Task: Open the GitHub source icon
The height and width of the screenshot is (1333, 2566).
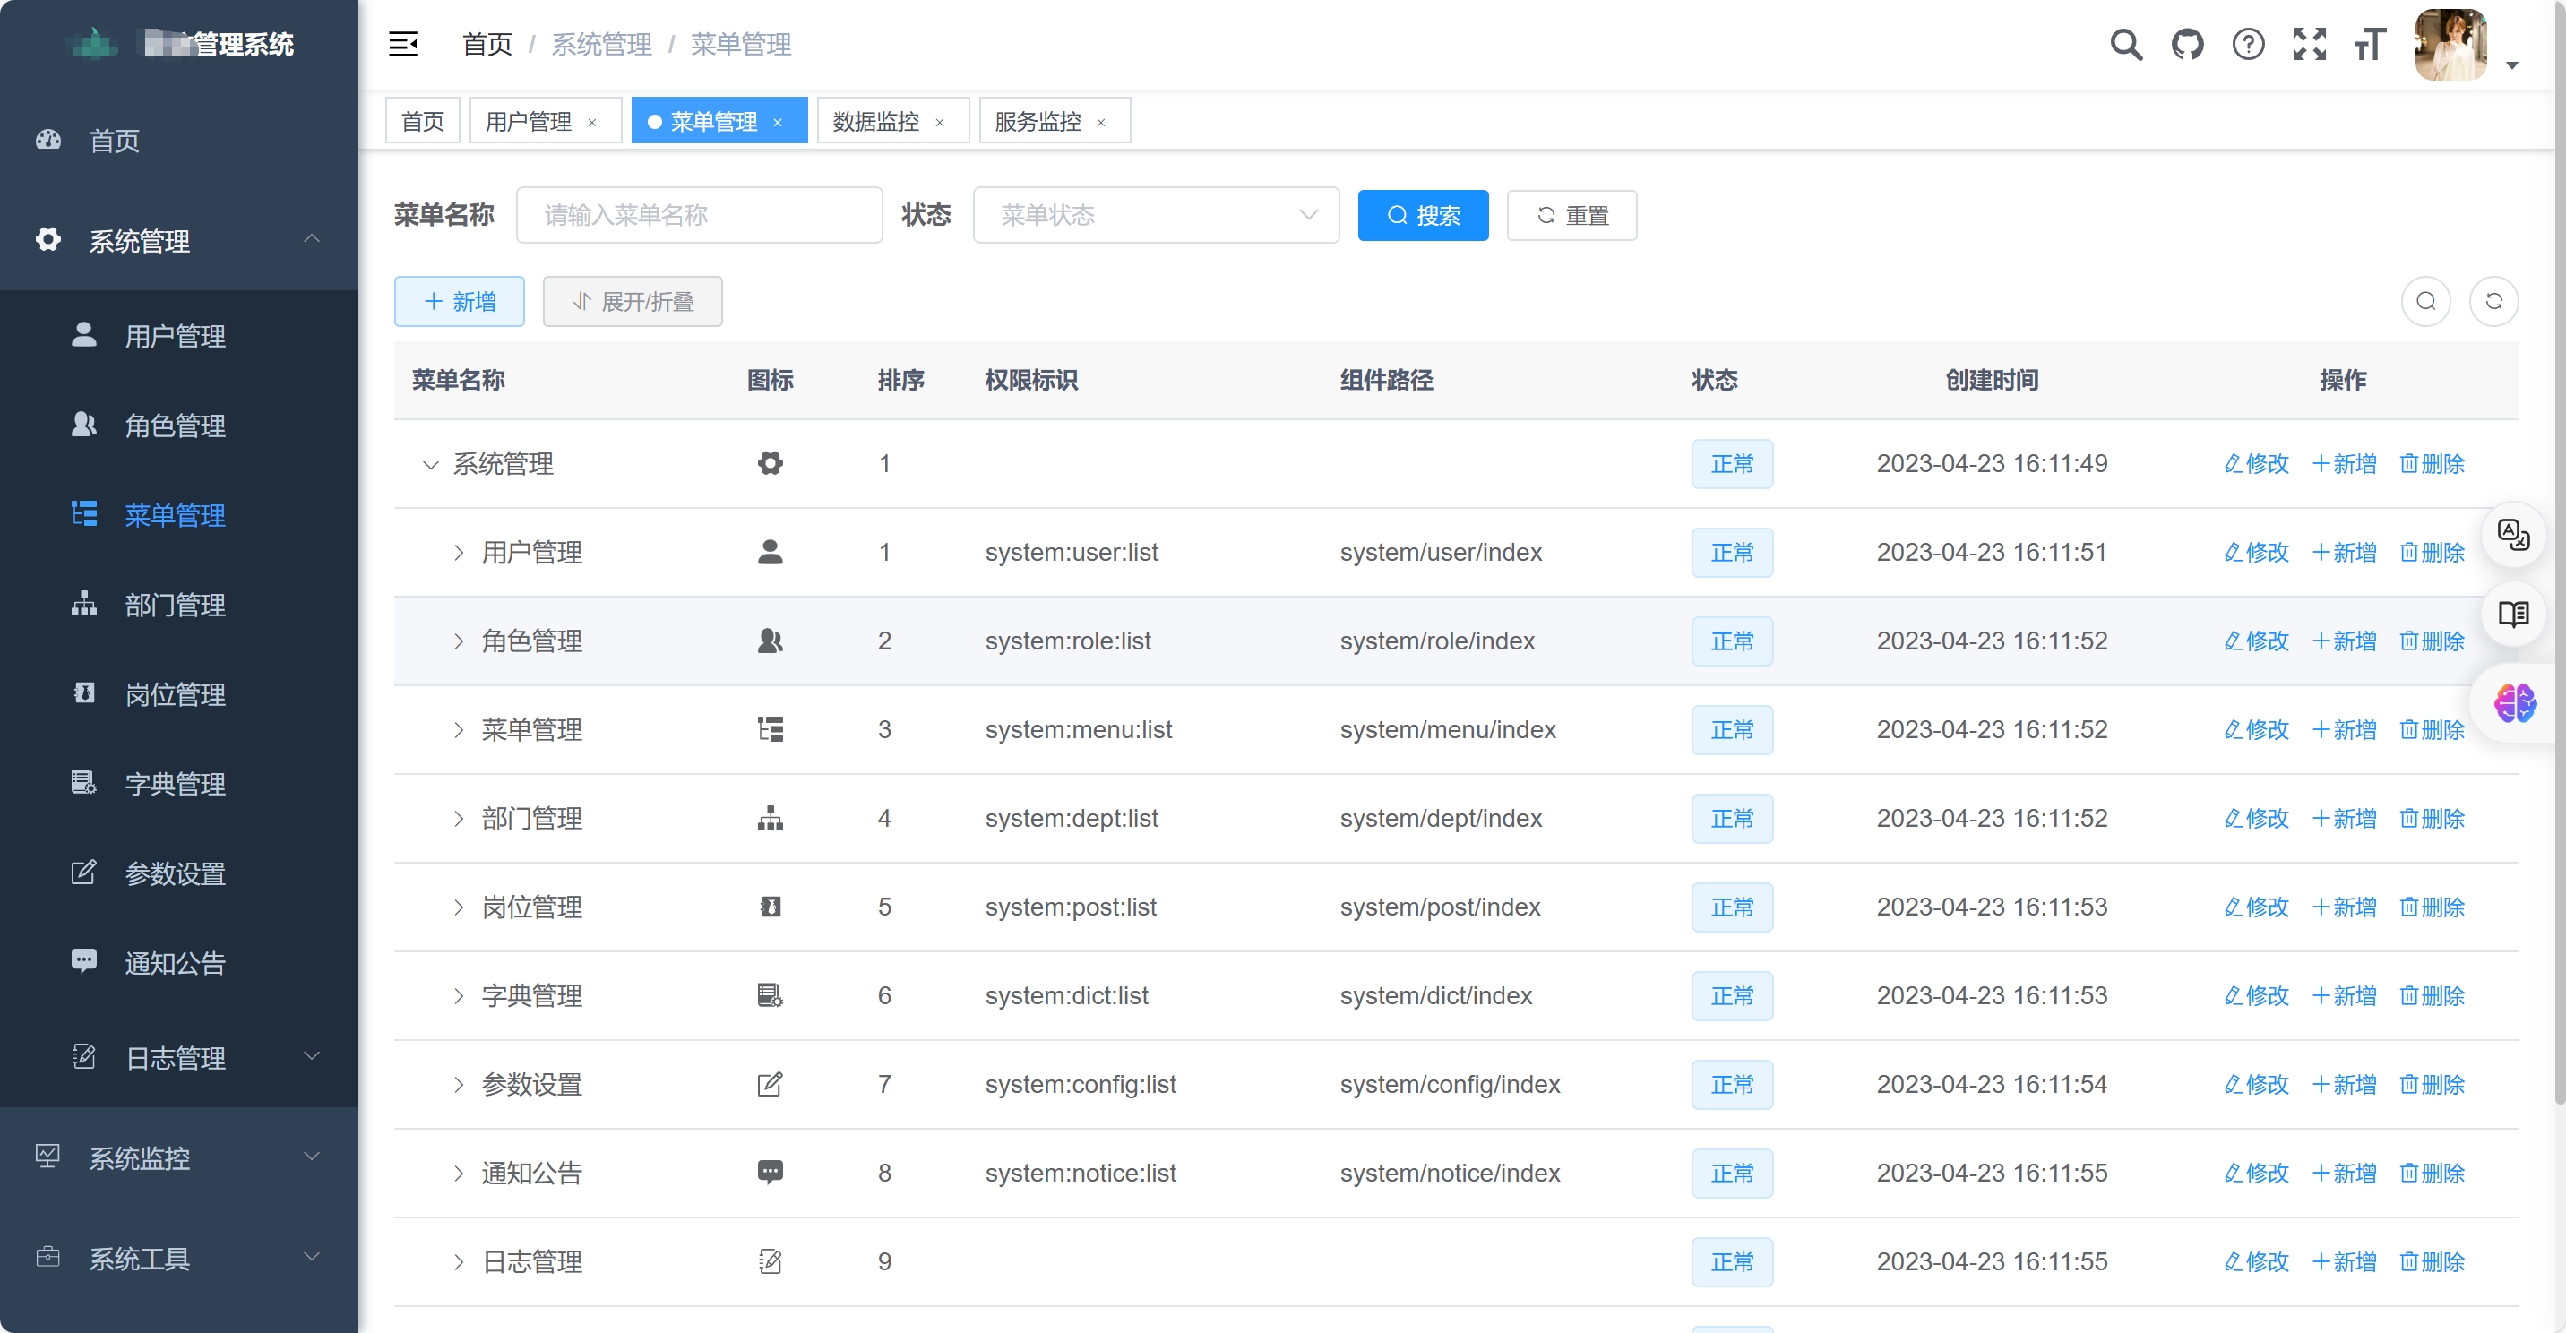Action: point(2188,44)
